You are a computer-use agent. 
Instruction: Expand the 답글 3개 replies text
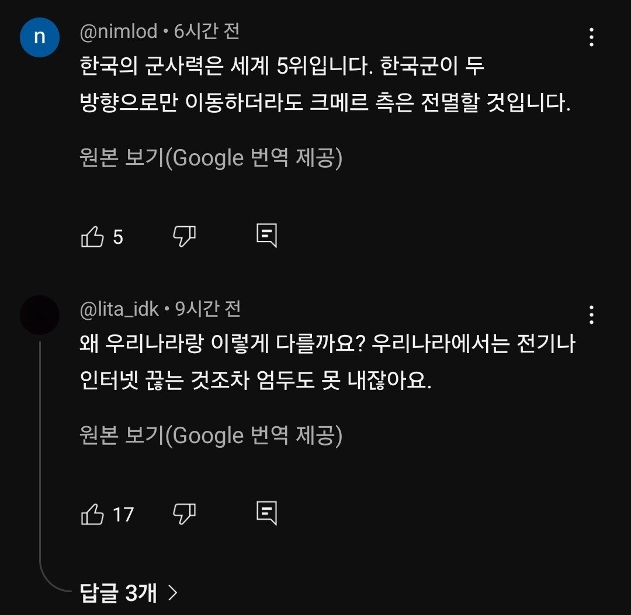click(x=119, y=593)
